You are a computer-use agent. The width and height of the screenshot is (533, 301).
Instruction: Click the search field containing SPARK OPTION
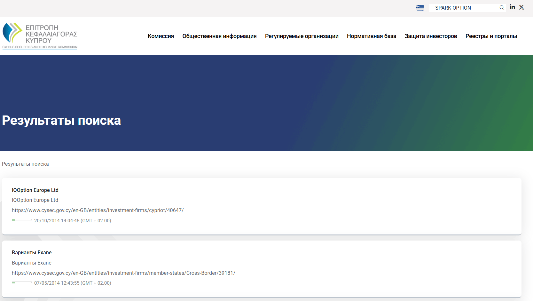coord(464,8)
